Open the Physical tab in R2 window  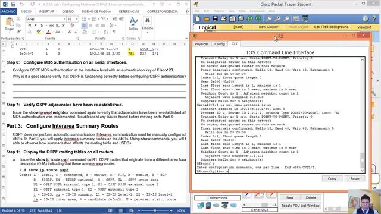[201, 44]
